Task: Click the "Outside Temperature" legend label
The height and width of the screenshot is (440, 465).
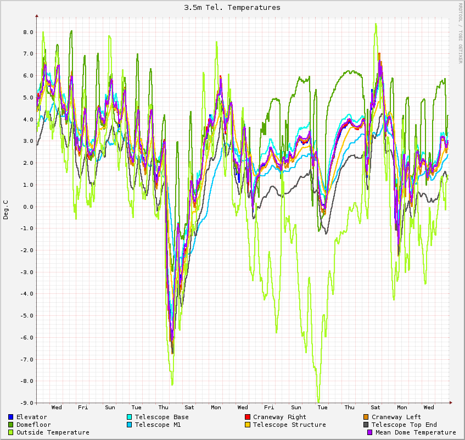Action: pyautogui.click(x=53, y=432)
